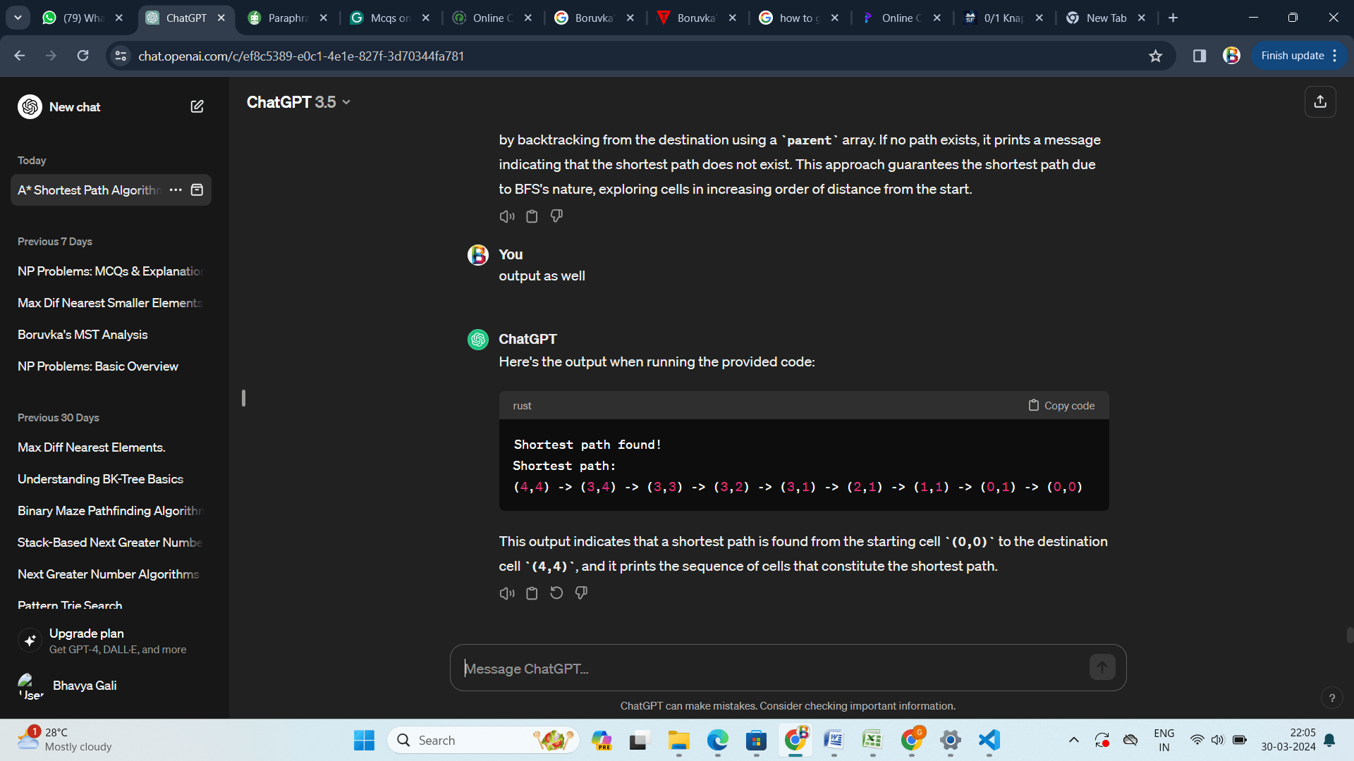Open Stack-Based Next Greater Number chat
This screenshot has height=761, width=1354.
coord(111,543)
